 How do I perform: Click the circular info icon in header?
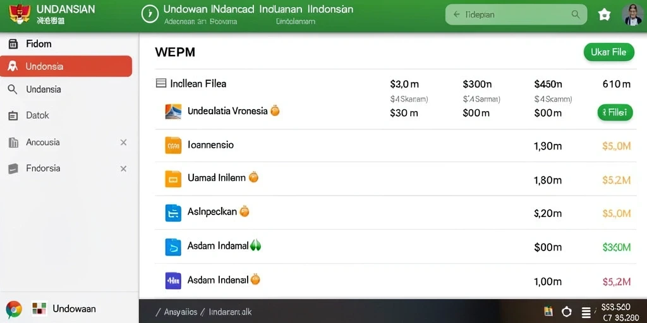coord(150,14)
